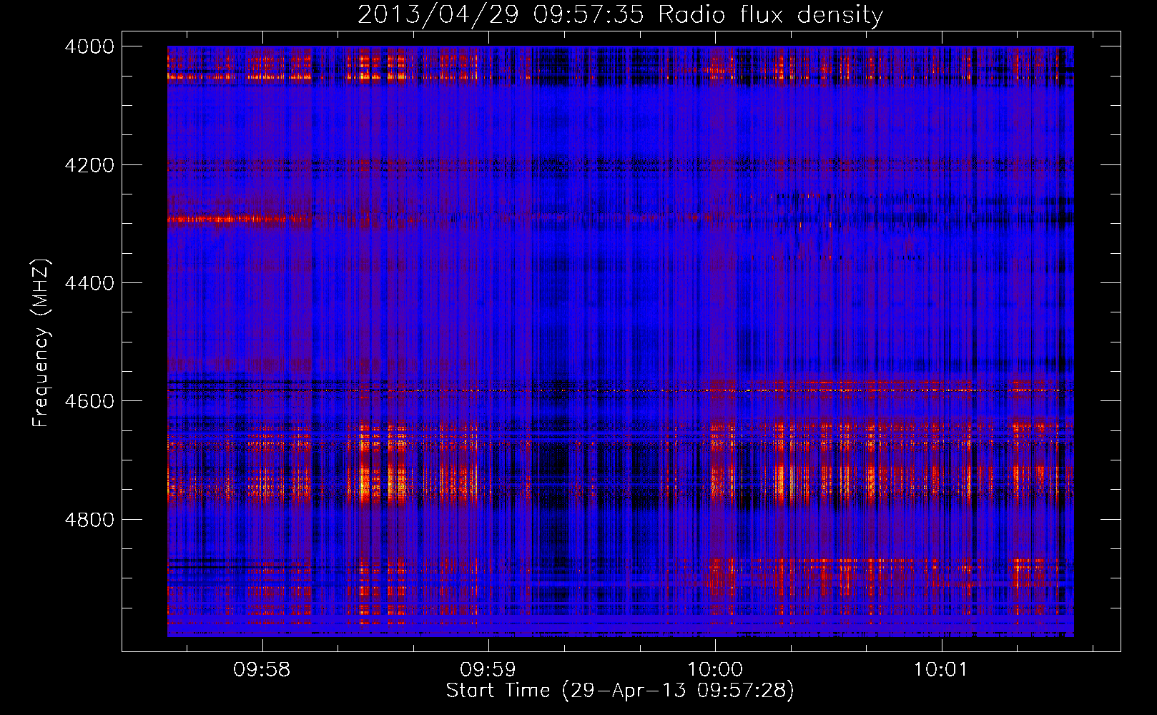Viewport: 1157px width, 715px height.
Task: Click the plot title 'Radio flux density'
Action: pyautogui.click(x=771, y=15)
